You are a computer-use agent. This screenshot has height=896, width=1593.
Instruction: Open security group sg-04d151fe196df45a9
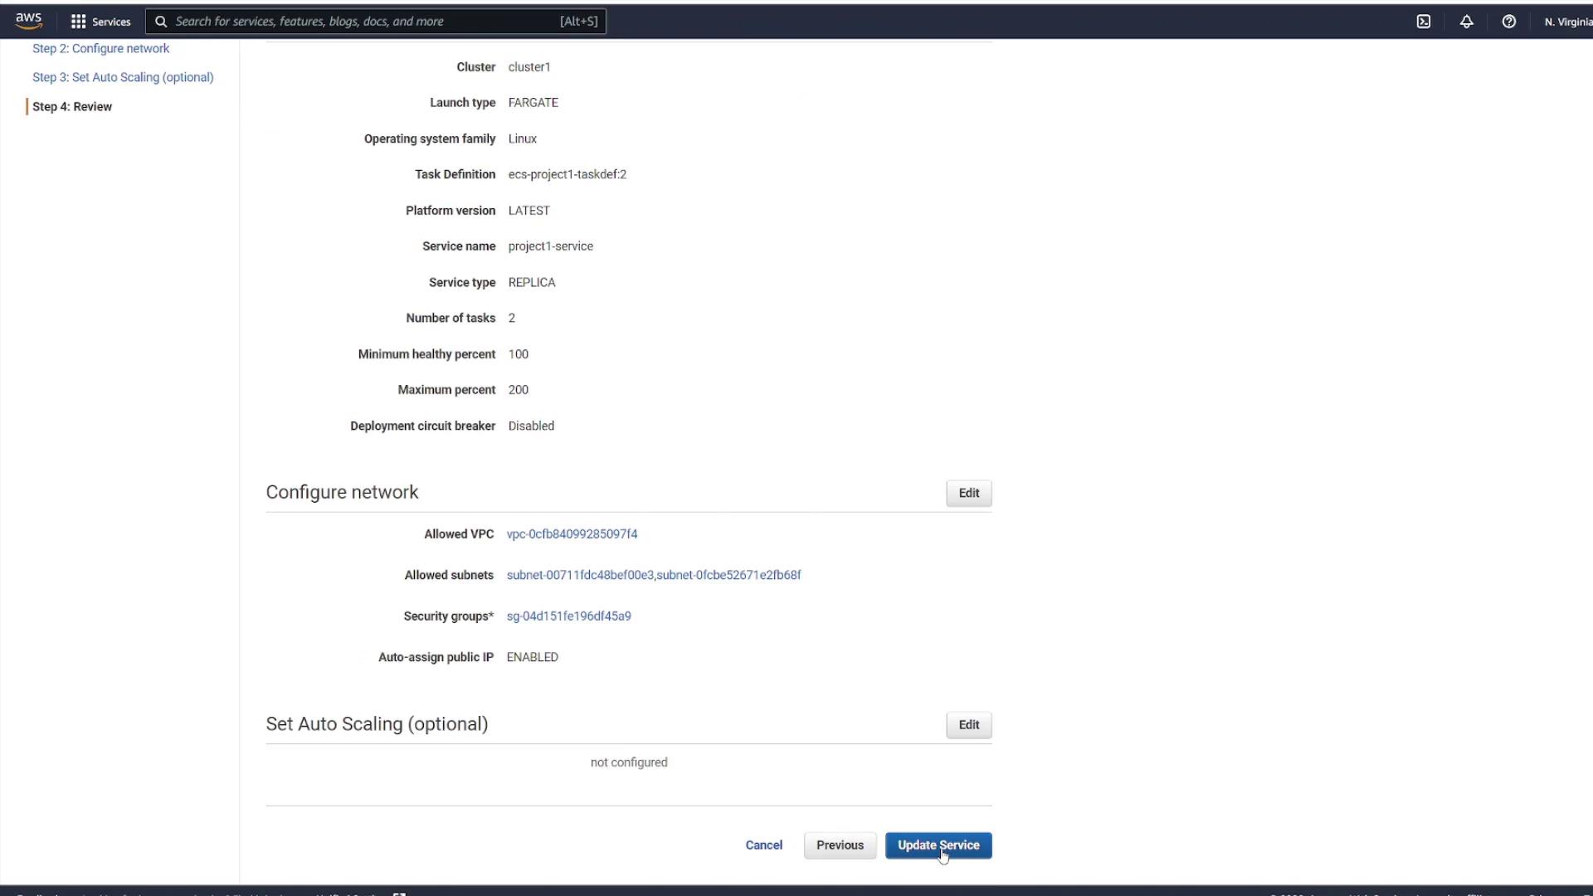568,616
